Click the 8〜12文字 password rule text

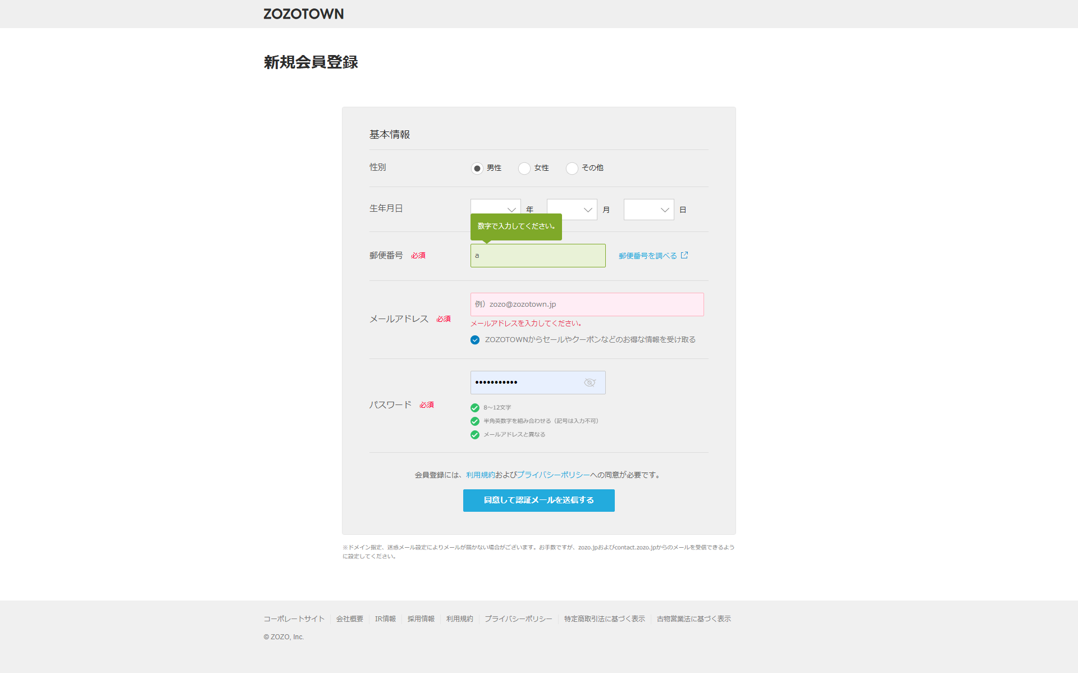tap(497, 407)
